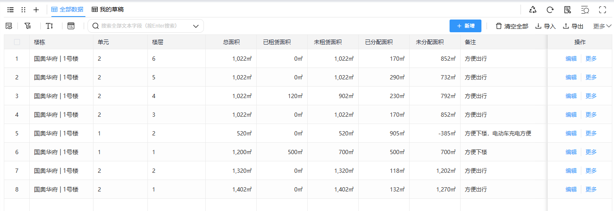This screenshot has height=211, width=614.
Task: Switch to the 我的草稿 tab
Action: pos(108,9)
